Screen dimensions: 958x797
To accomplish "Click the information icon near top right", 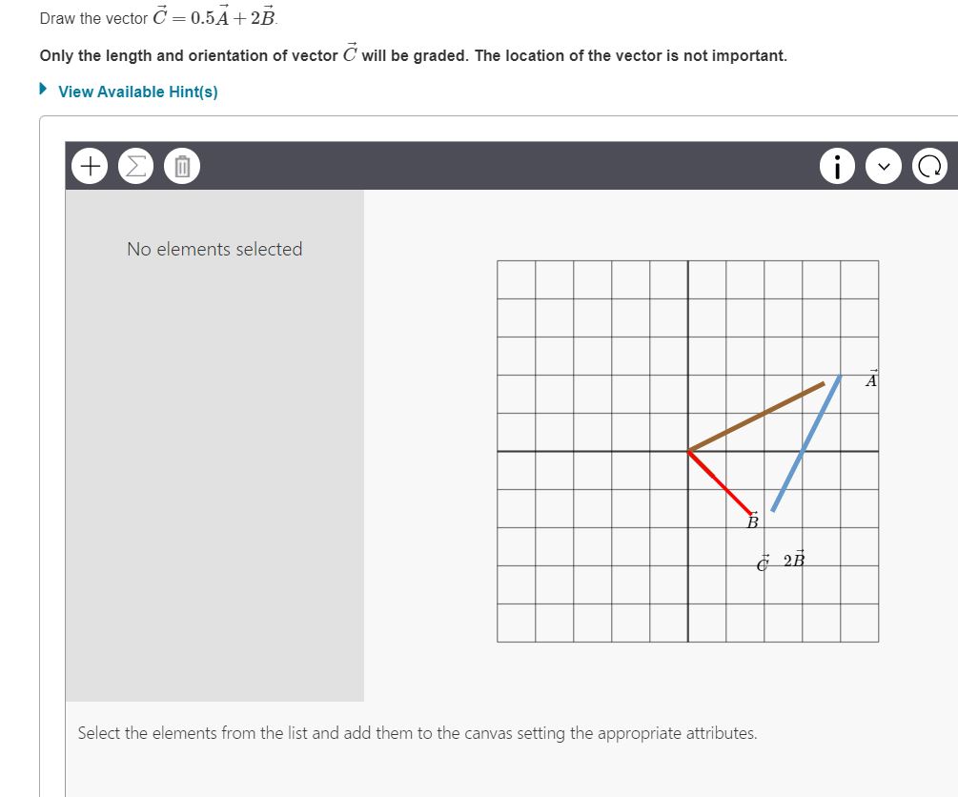I will (837, 165).
